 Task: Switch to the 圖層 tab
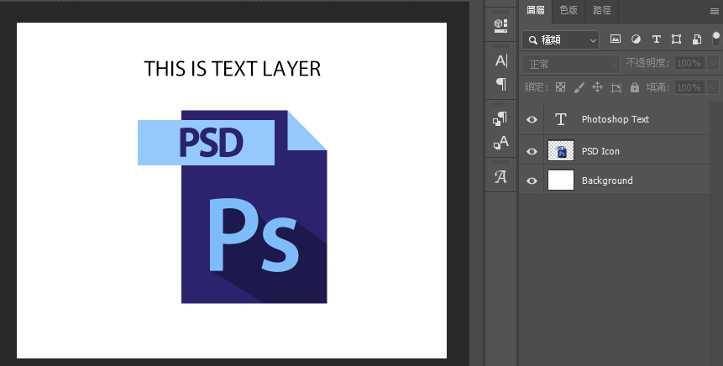tap(536, 11)
